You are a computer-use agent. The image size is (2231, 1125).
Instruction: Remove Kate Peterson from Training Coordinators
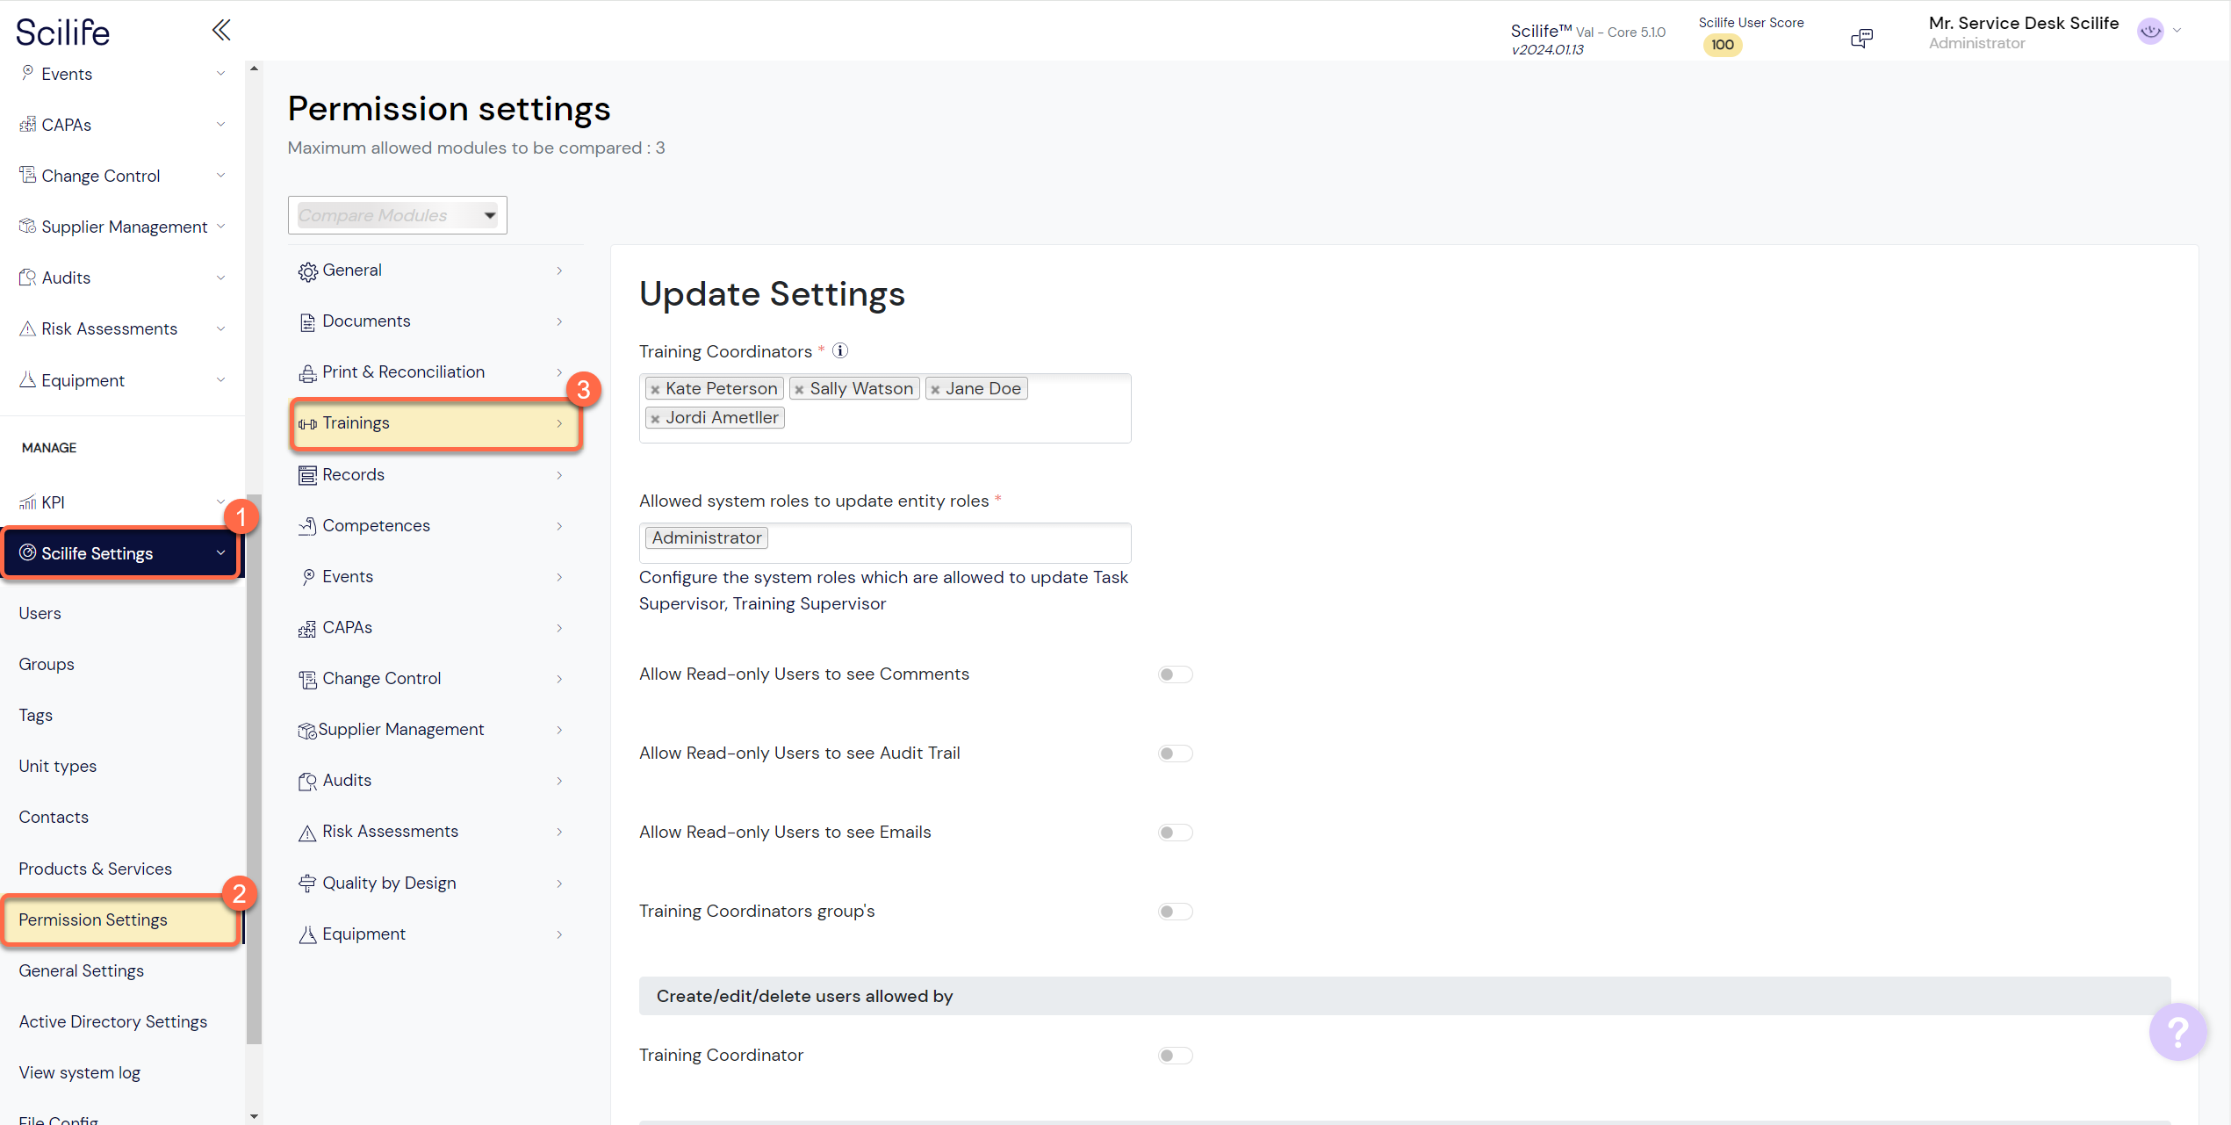pyautogui.click(x=655, y=387)
